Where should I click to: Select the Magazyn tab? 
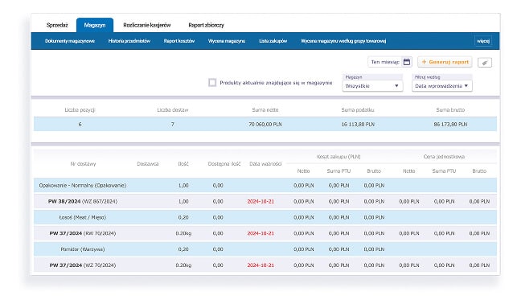95,25
